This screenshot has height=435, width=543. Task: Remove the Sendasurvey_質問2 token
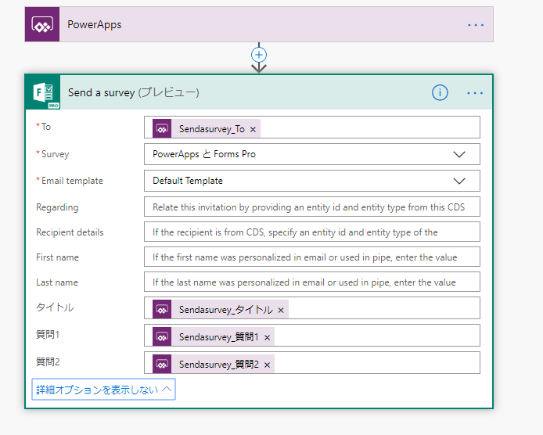267,365
